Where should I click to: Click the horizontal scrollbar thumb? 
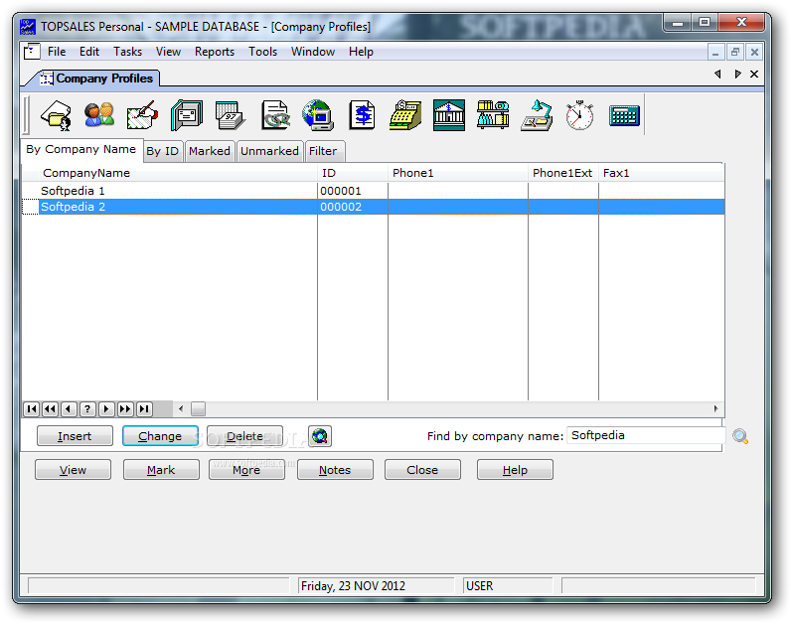pos(198,409)
